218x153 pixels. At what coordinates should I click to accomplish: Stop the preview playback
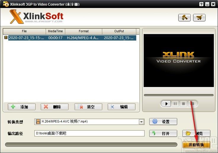click(x=183, y=104)
